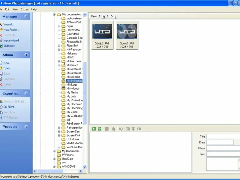Click the Delete file option

[x=9, y=35]
